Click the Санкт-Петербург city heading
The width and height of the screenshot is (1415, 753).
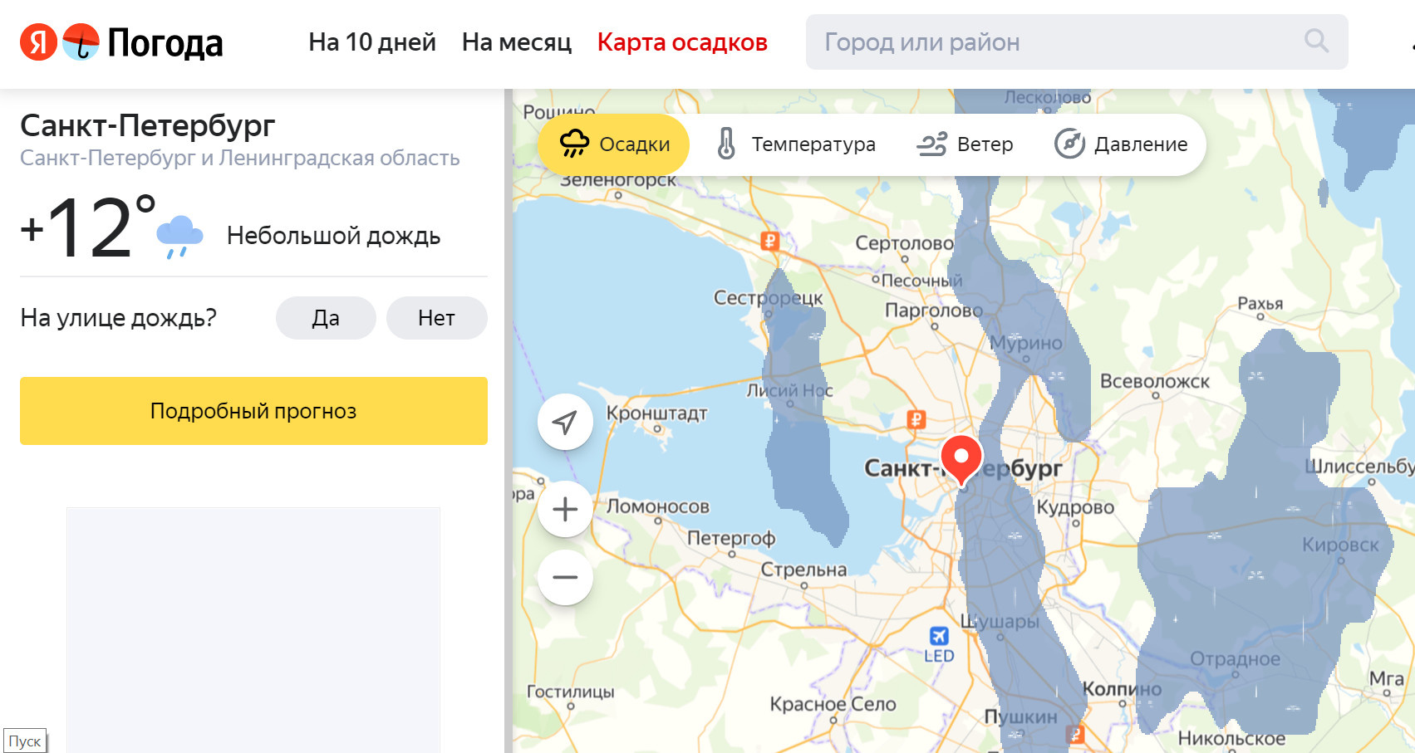click(x=147, y=125)
